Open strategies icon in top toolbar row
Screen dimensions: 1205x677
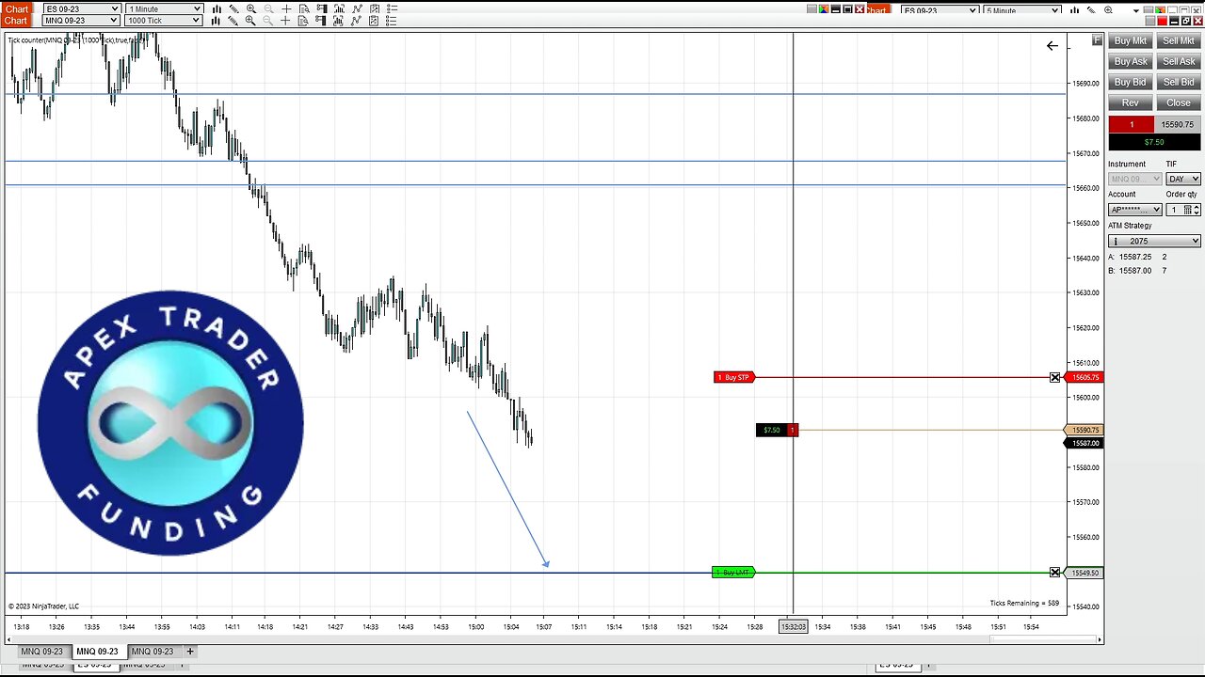pos(375,8)
